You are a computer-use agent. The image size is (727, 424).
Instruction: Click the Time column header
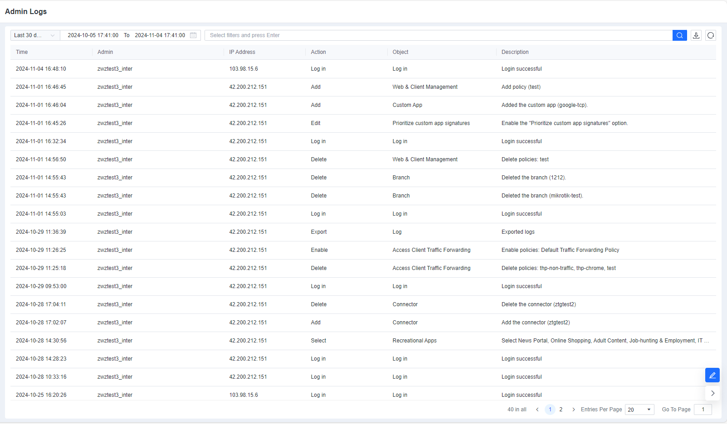[x=22, y=52]
